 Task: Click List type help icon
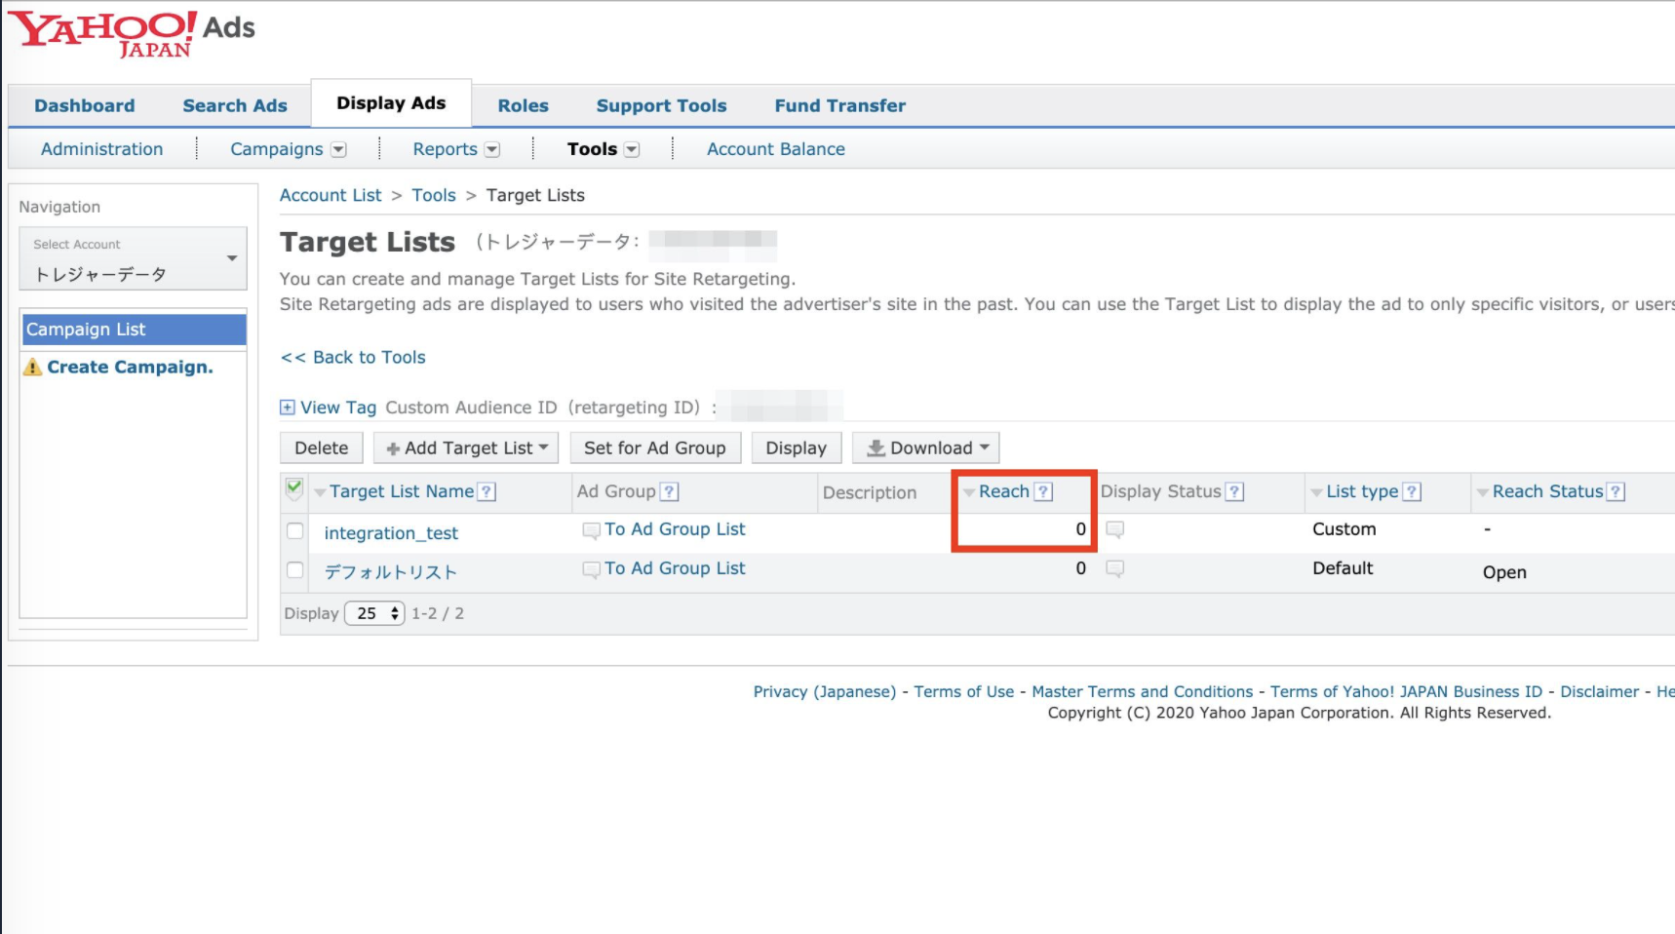(1411, 492)
